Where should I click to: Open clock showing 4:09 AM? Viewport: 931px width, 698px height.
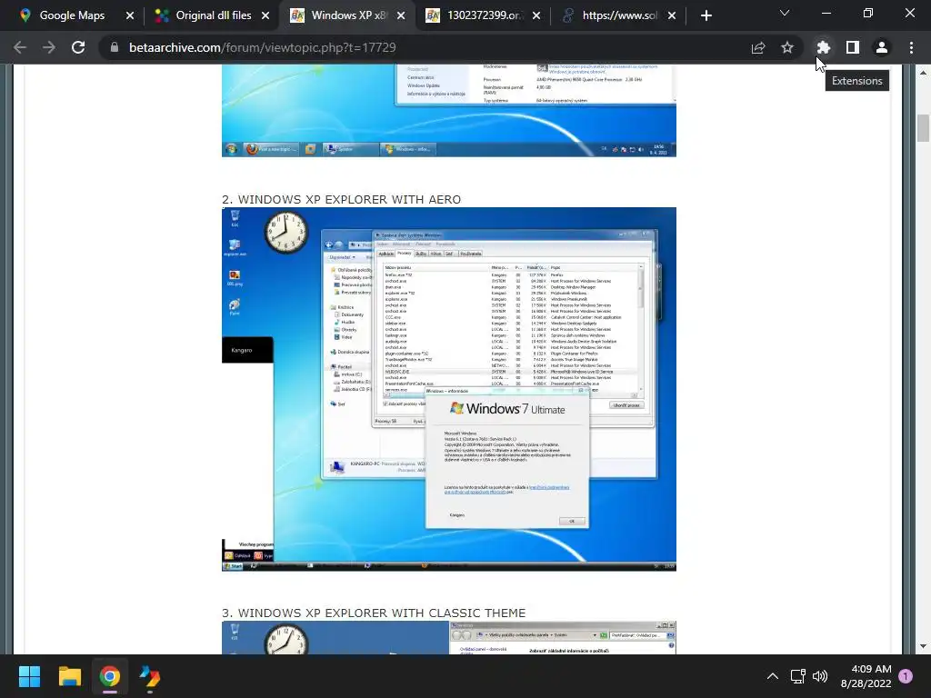coord(866,676)
